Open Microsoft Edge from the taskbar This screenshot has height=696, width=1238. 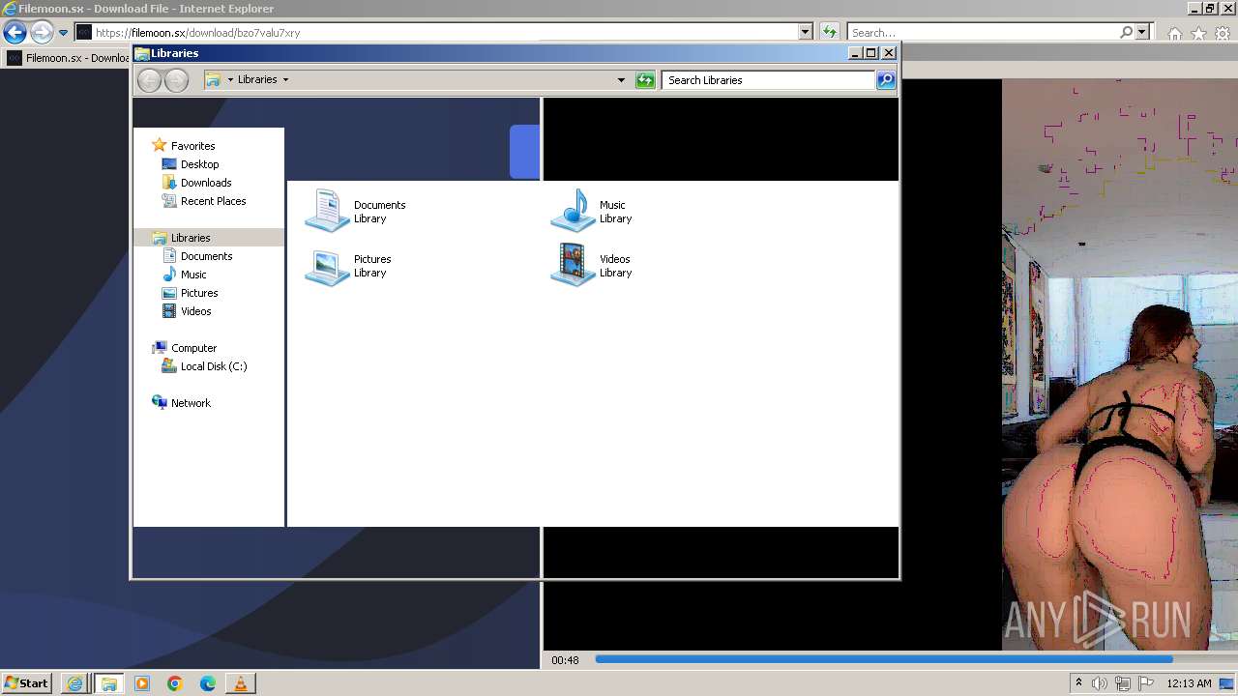(208, 683)
